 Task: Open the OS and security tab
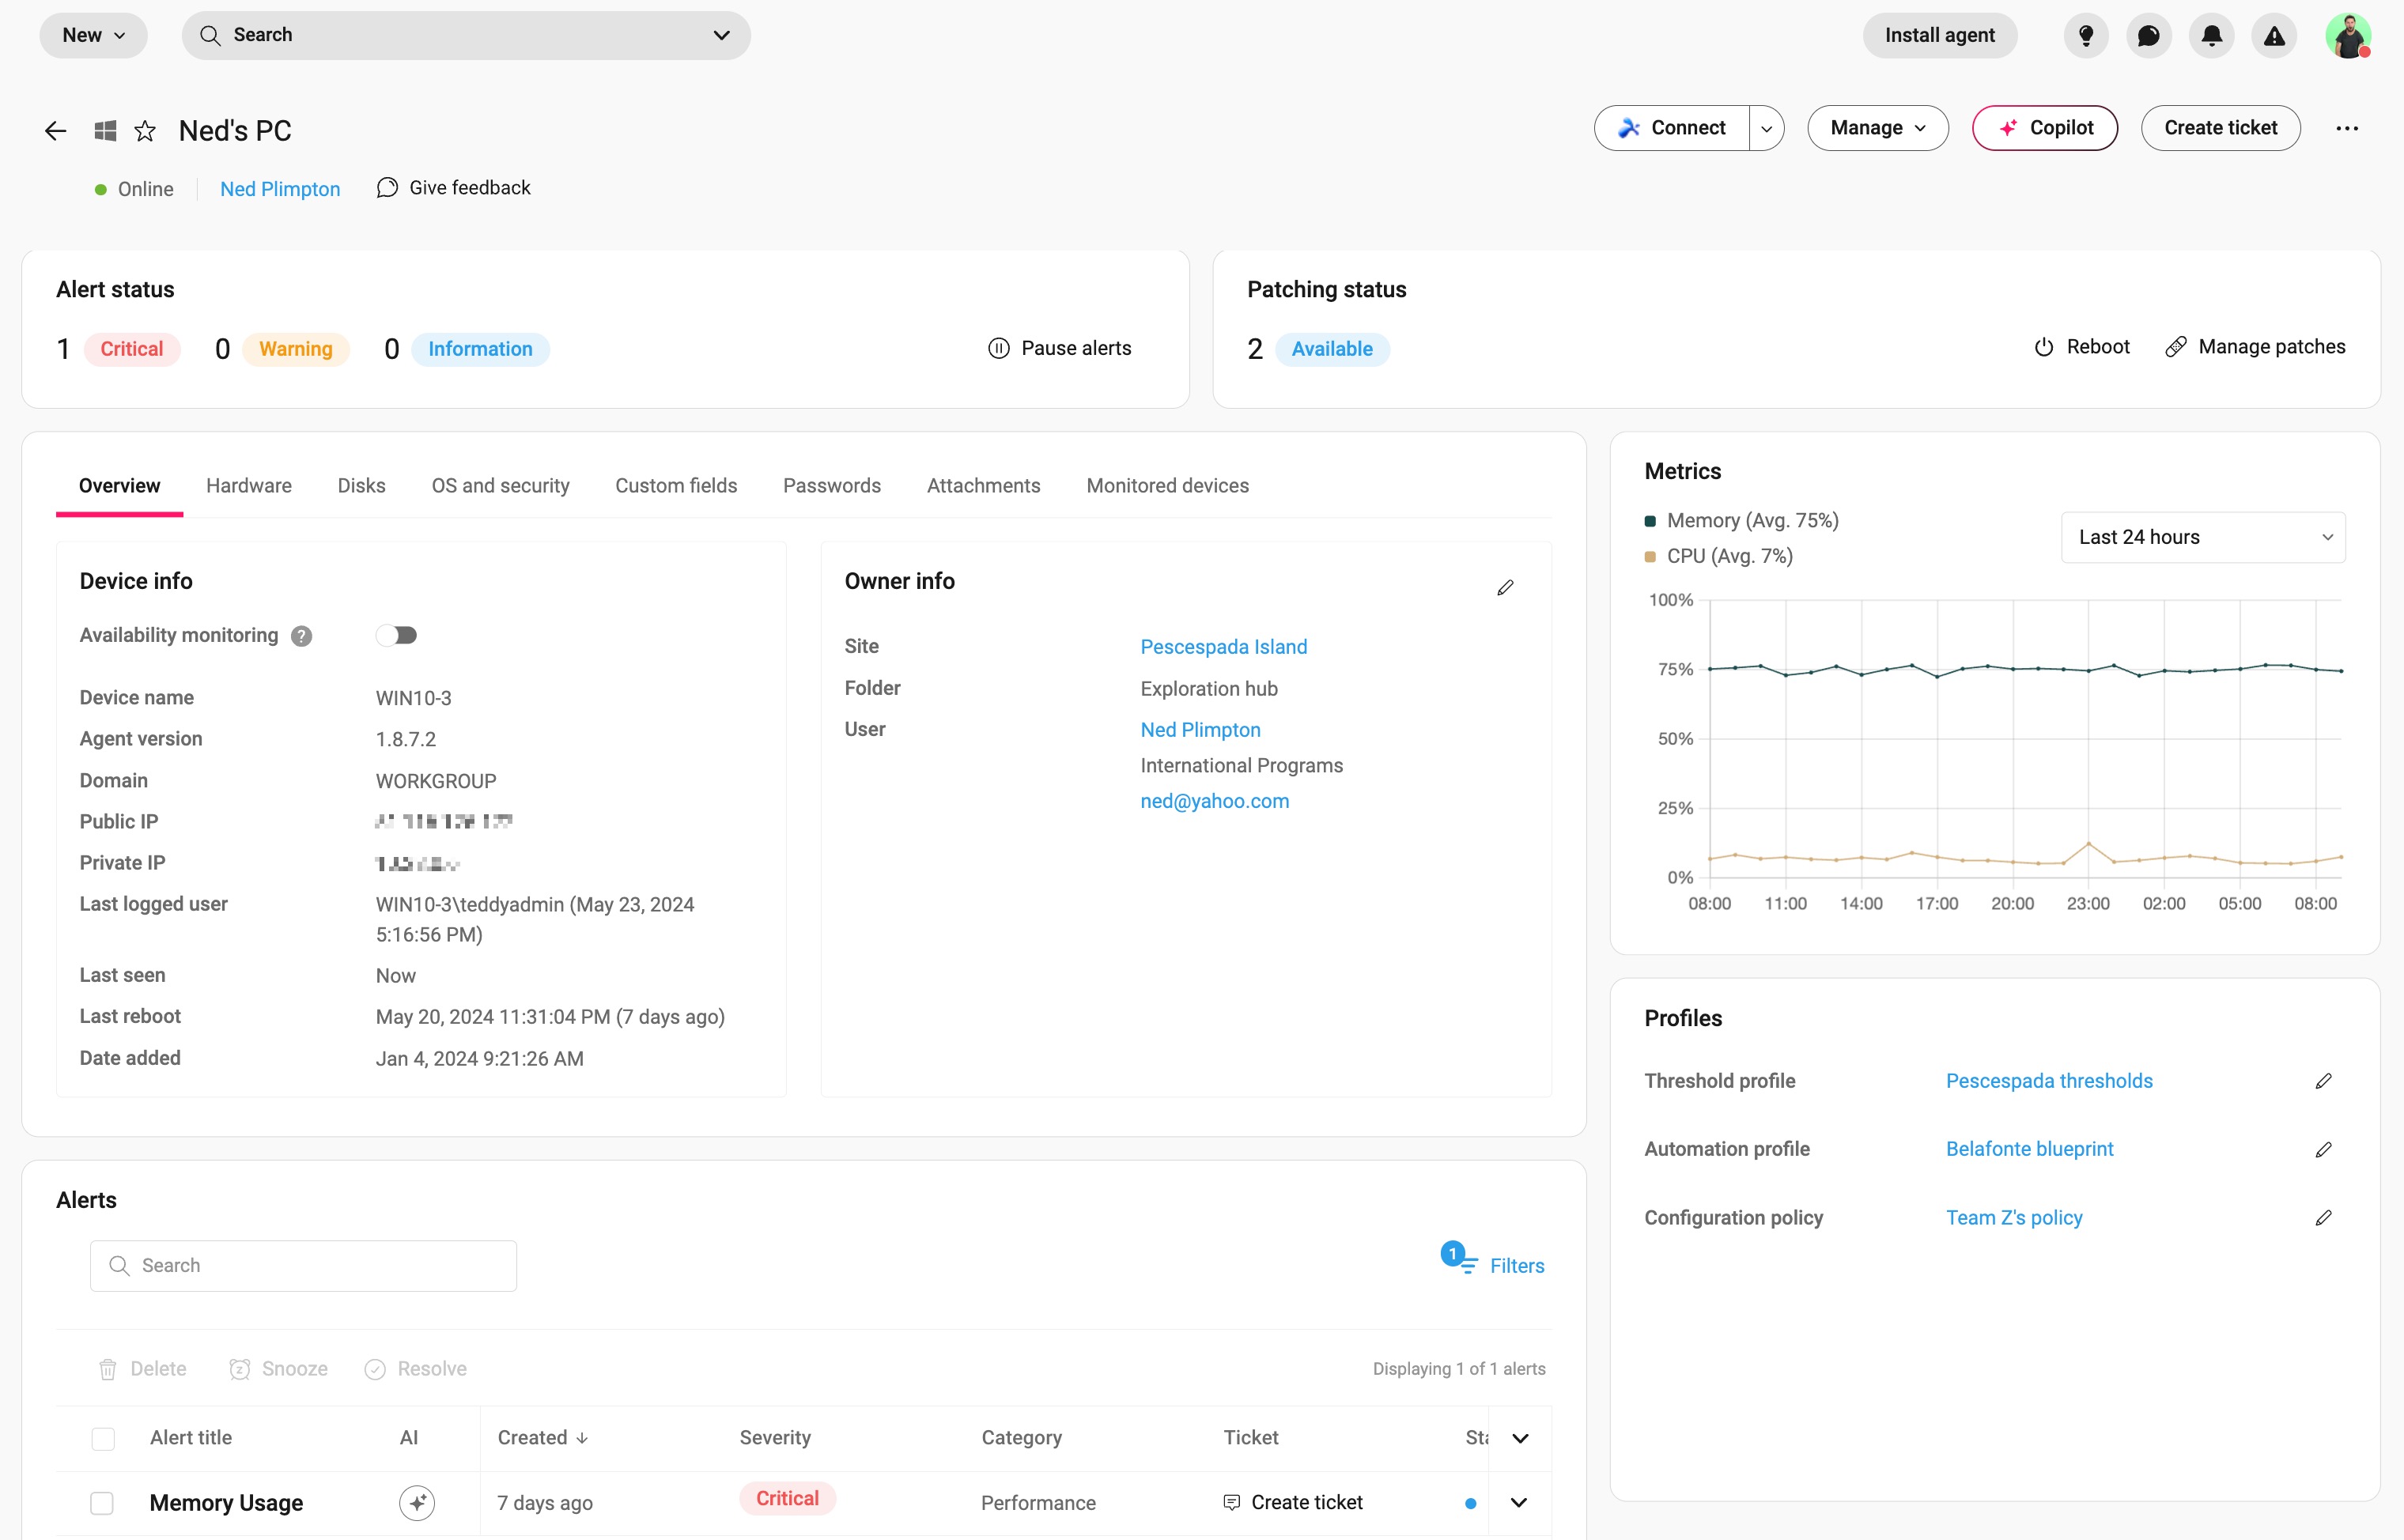point(500,486)
